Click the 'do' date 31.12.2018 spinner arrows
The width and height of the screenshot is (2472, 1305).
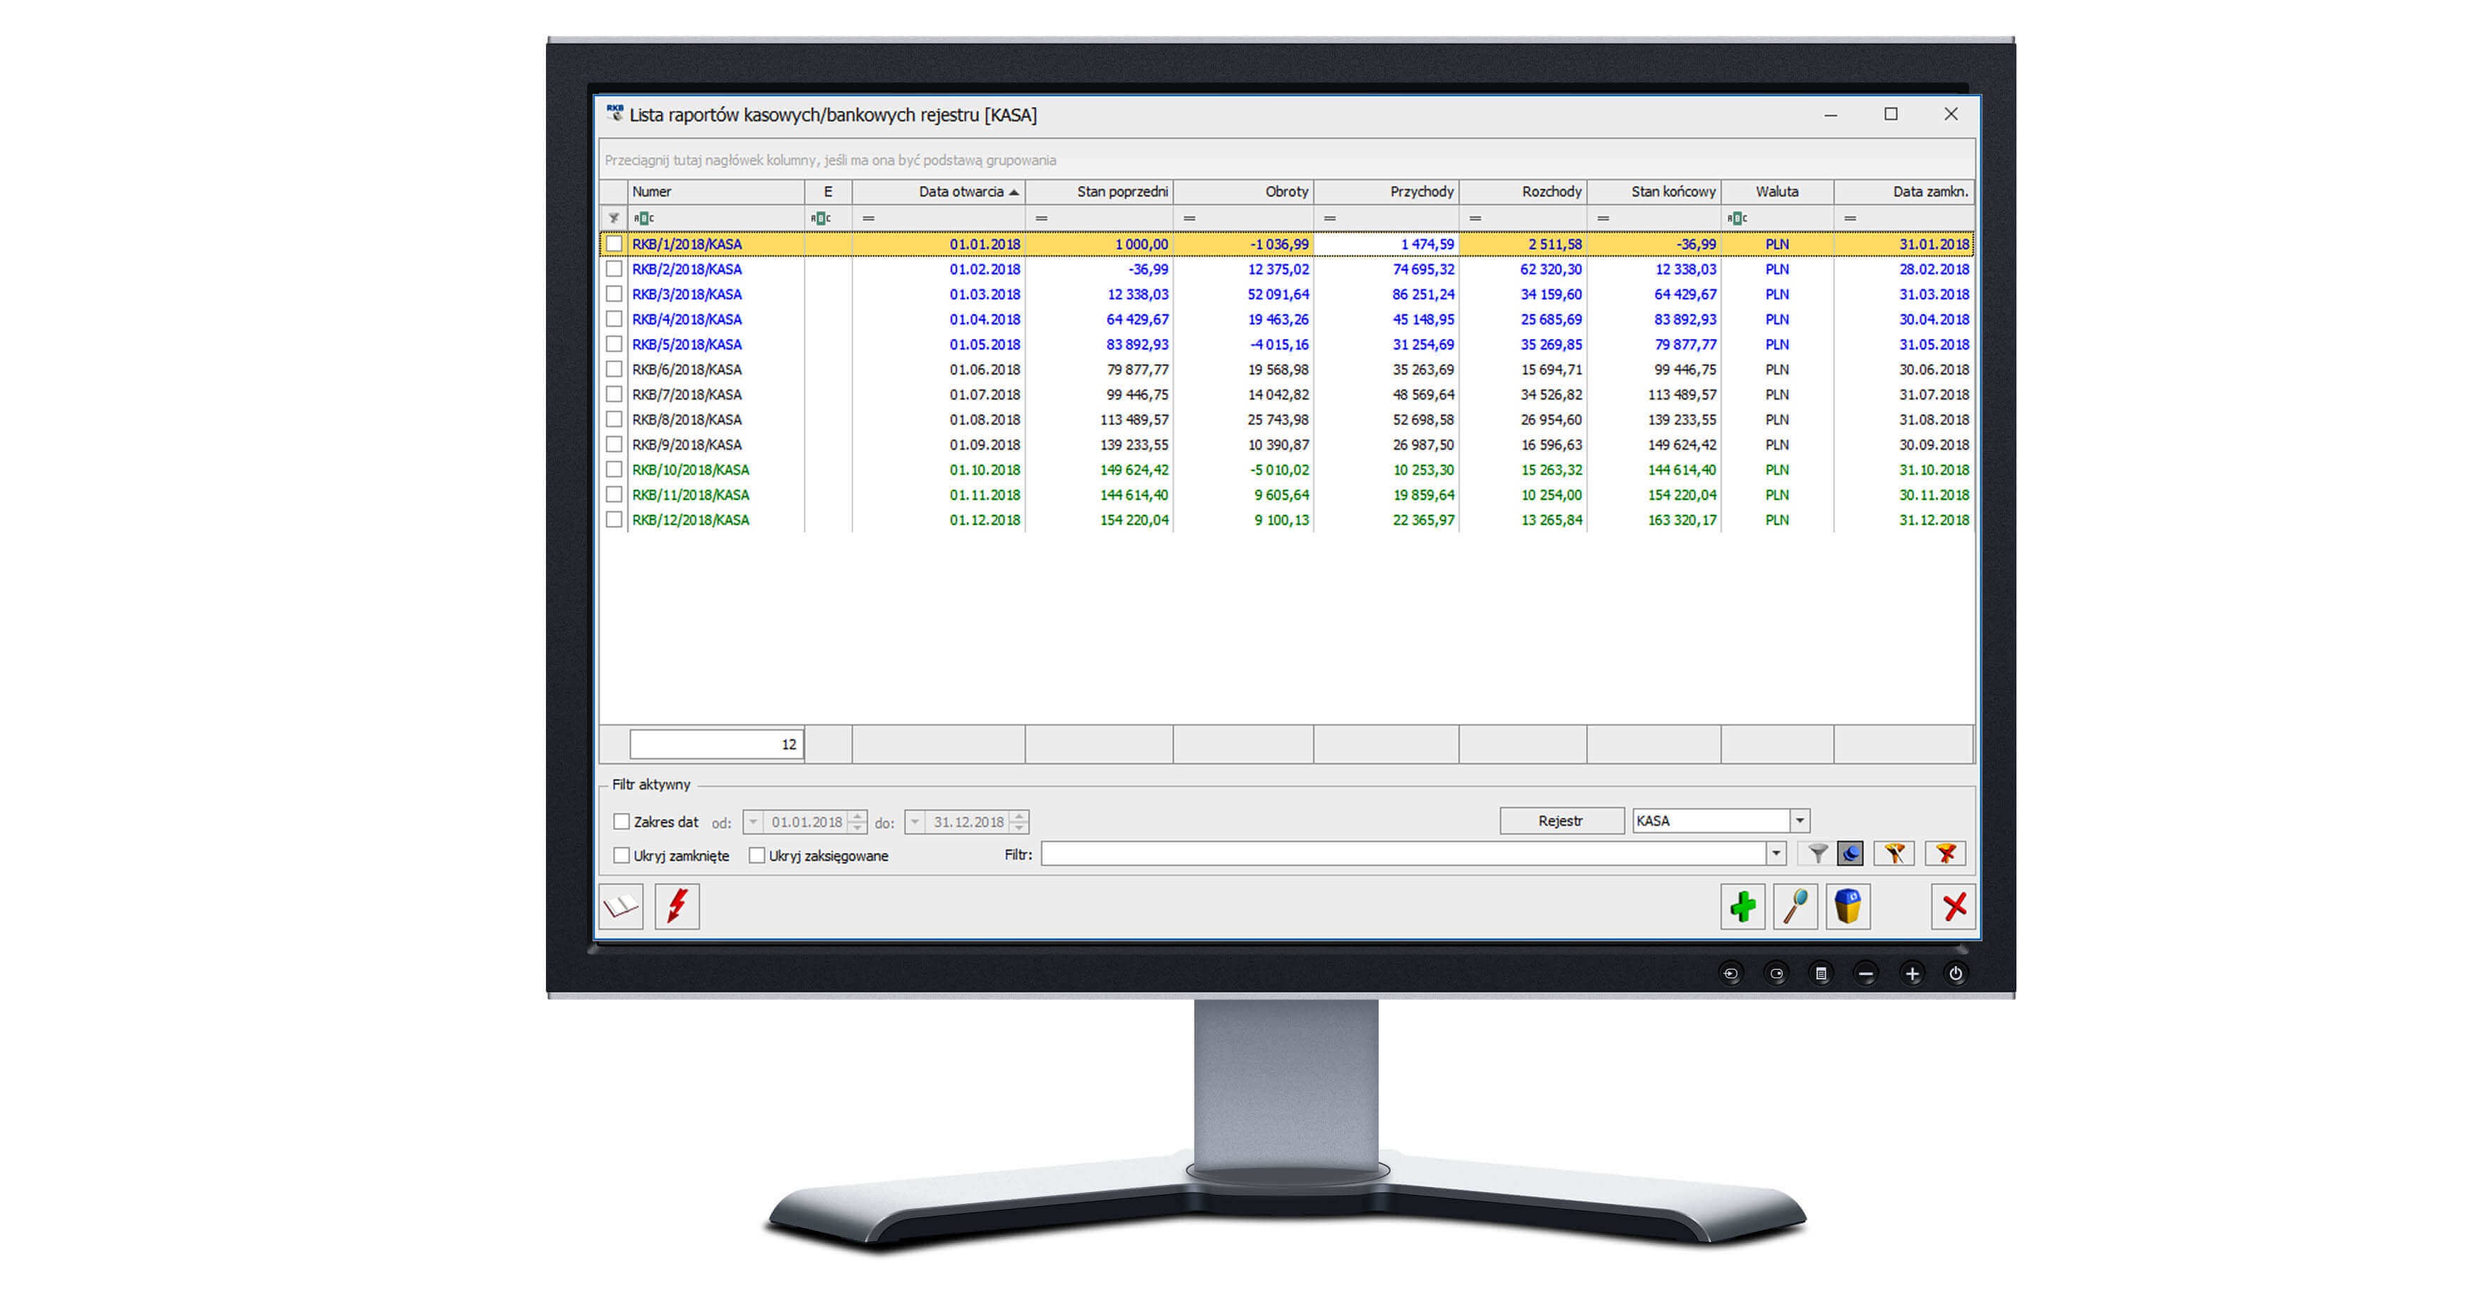[x=1020, y=821]
